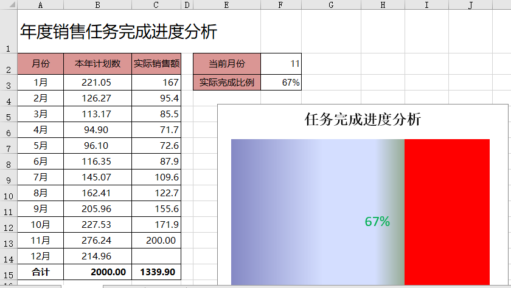The image size is (511, 288).
Task: Click the 合计 total row label cell
Action: (x=40, y=273)
